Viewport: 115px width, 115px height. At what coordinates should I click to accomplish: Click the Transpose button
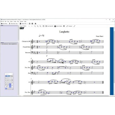tap(69, 26)
